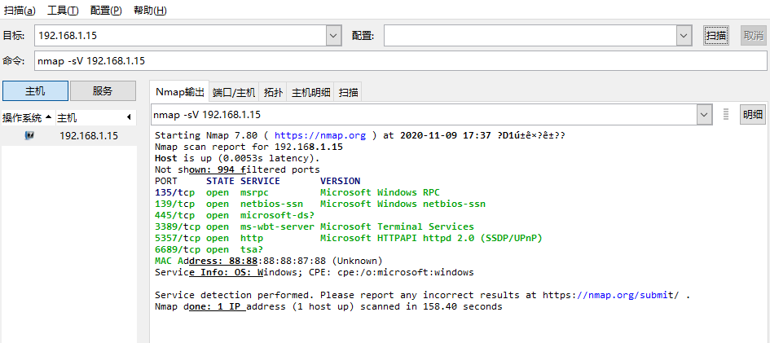Switch to the 端口/主机 tab

coord(234,92)
